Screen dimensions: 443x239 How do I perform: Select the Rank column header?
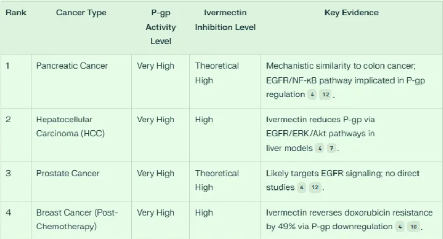pos(16,13)
